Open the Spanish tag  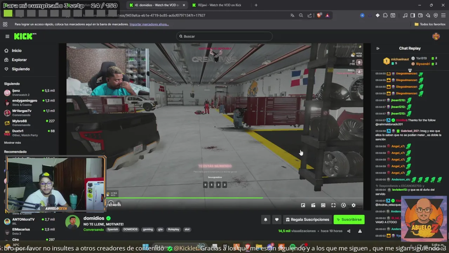tap(113, 229)
